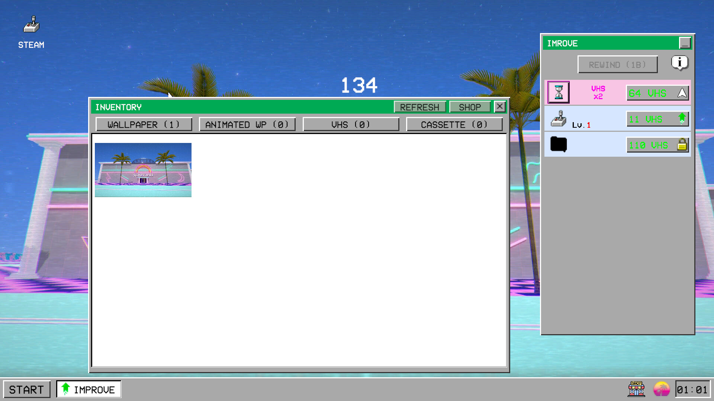Switch to the ANIMATED WP (0) tab
Image resolution: width=714 pixels, height=401 pixels.
pos(247,124)
